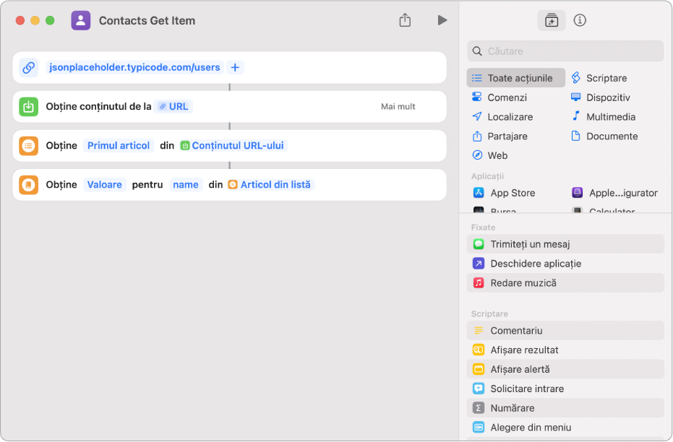Viewport: 673px width, 442px height.
Task: Click the green Get Contents action icon
Action: pos(29,107)
